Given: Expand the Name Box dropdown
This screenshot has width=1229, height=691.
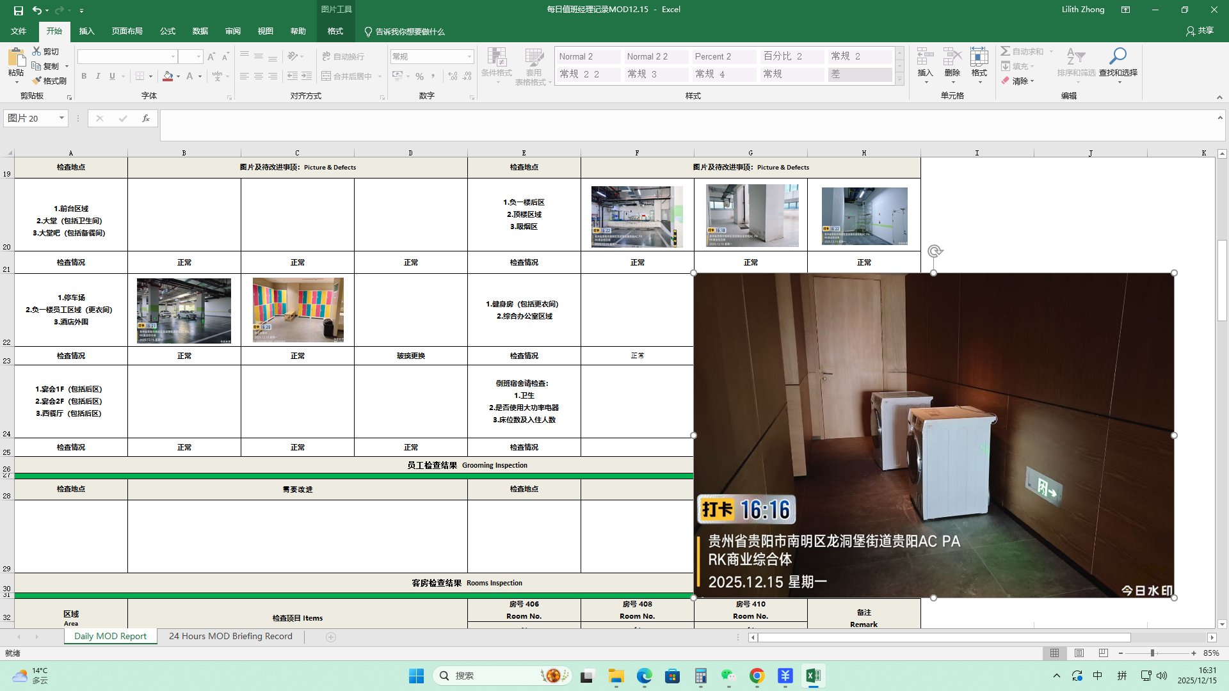Looking at the screenshot, I should coord(61,118).
